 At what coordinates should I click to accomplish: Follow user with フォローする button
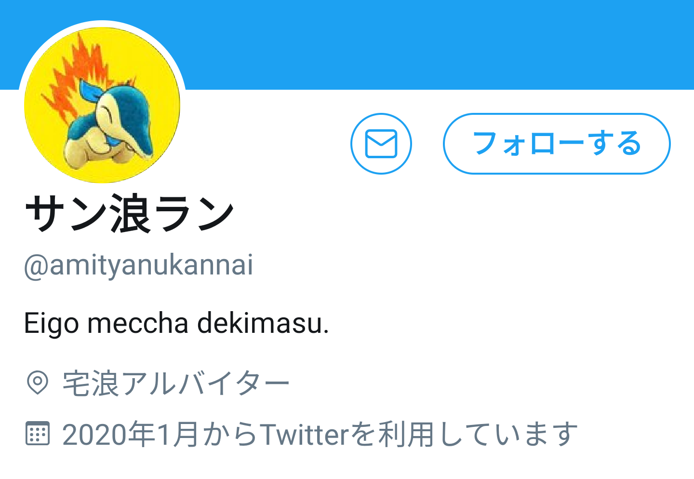pos(557,144)
